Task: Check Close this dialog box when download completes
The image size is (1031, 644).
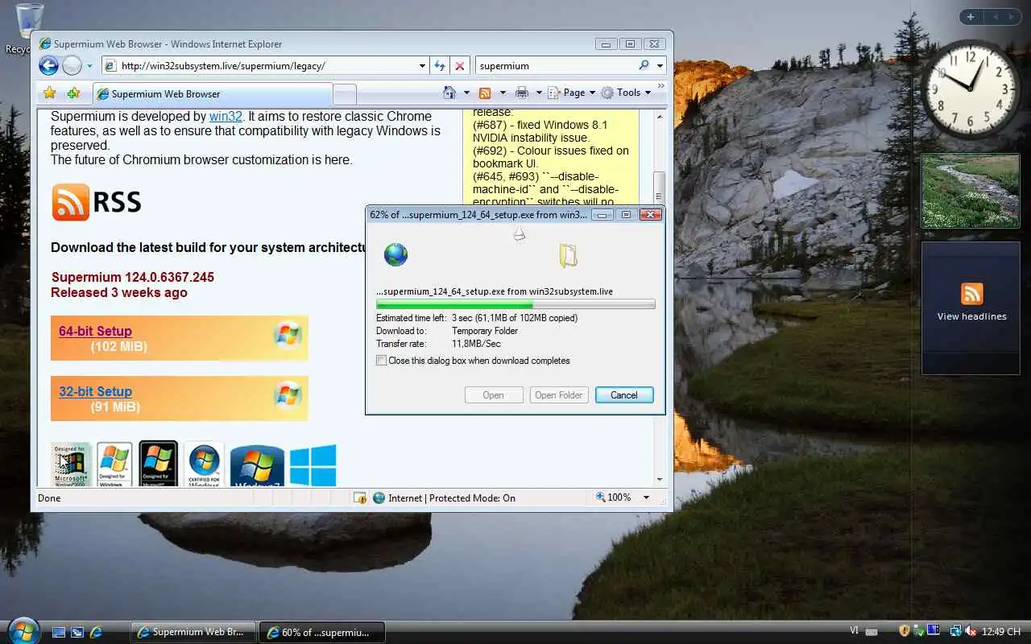Action: [381, 361]
